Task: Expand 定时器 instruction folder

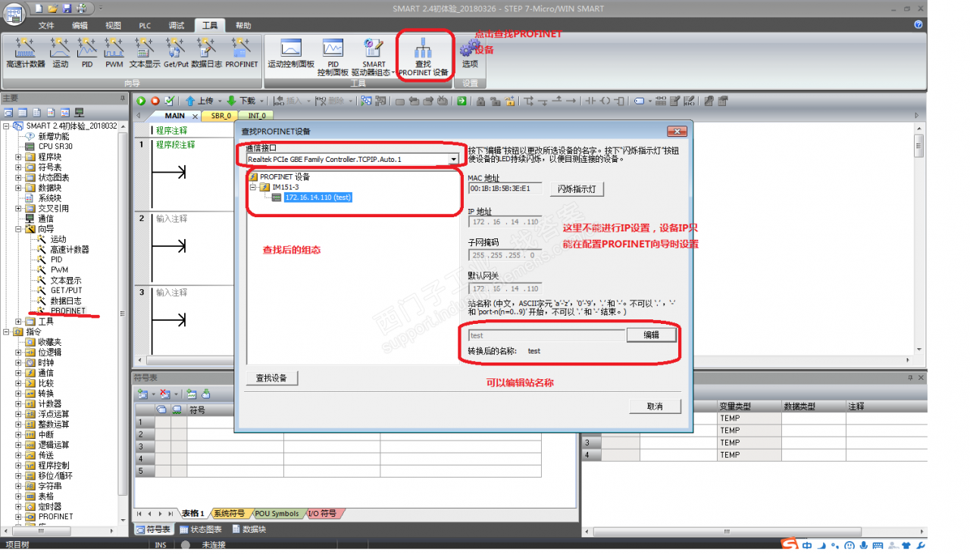Action: (19, 506)
